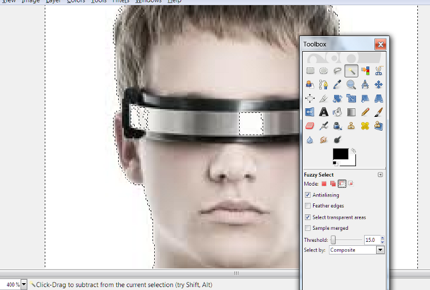
Task: Pick the Free Select lasso tool
Action: pos(338,71)
